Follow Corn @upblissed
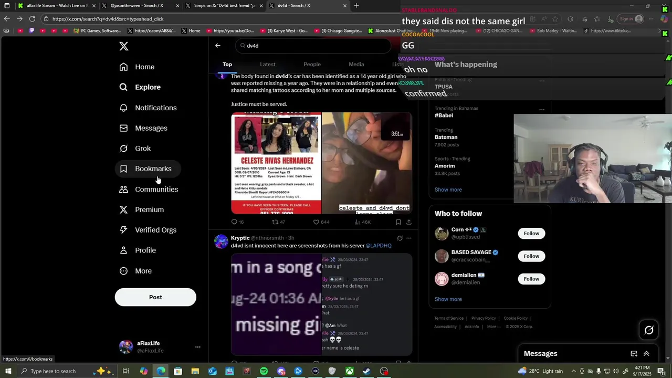This screenshot has width=672, height=378. pos(531,234)
